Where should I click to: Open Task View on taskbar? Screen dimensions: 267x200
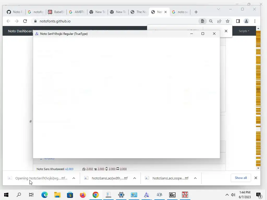point(31,195)
